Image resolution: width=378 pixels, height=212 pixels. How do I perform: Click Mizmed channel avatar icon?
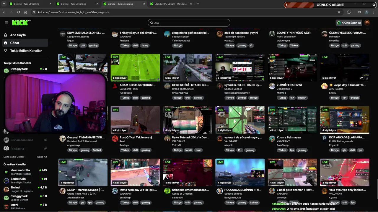coord(272,86)
